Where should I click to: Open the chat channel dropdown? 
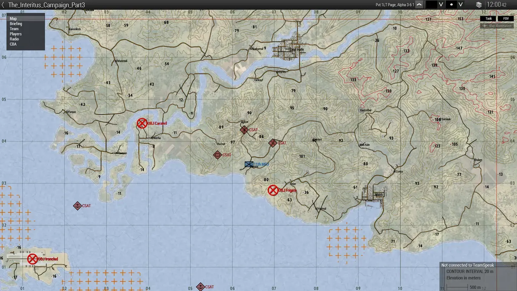[434, 5]
